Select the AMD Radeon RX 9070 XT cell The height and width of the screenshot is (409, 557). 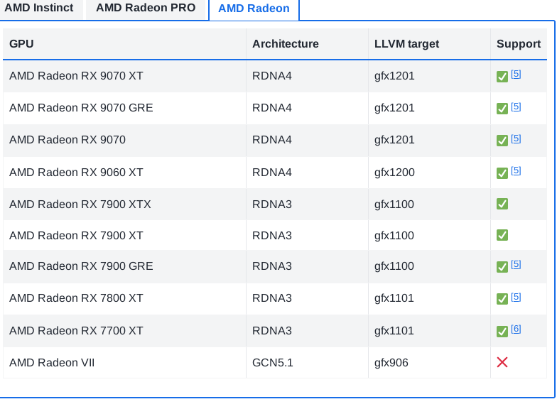coord(124,76)
